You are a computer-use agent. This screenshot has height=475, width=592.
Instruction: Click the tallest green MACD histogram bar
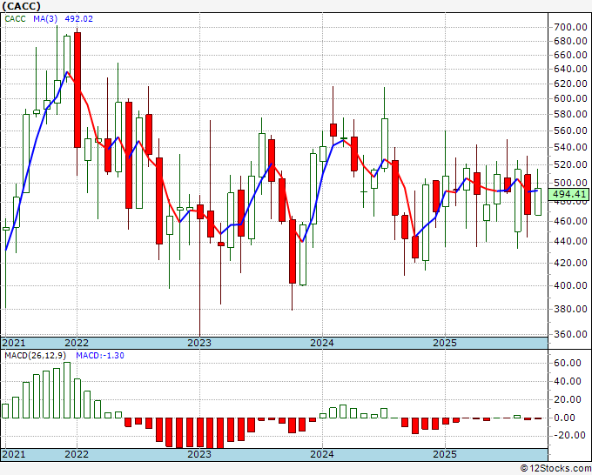[x=67, y=390]
